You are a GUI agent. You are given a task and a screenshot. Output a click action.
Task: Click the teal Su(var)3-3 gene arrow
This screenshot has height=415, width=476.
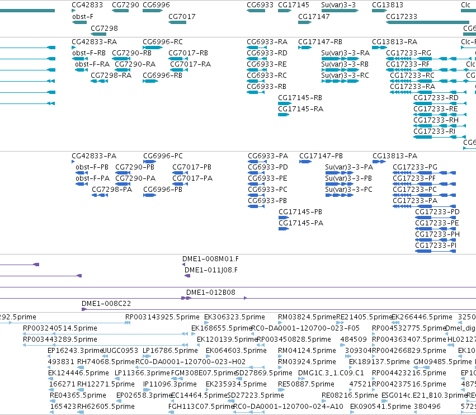(x=340, y=11)
